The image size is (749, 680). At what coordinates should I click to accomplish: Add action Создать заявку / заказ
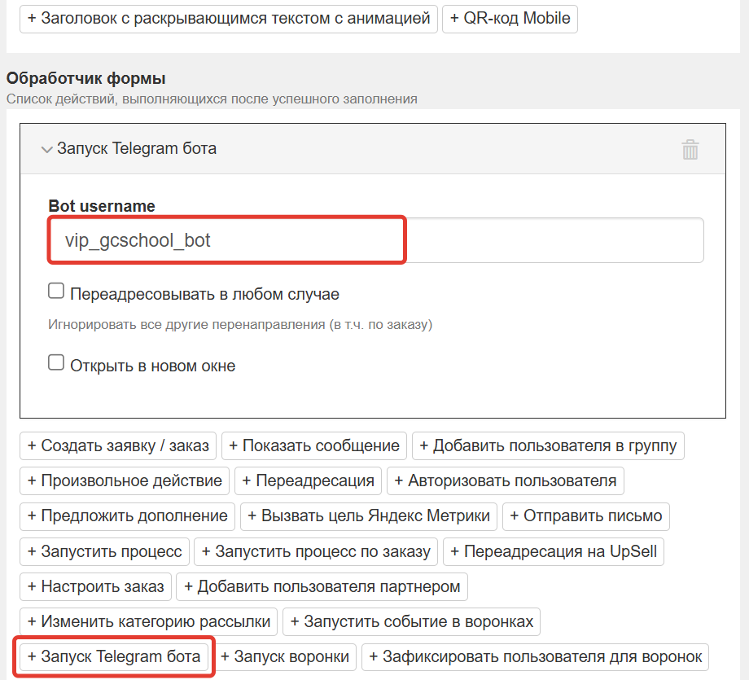116,445
